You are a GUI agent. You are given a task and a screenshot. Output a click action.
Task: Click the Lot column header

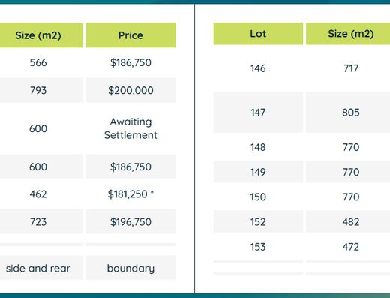click(x=258, y=34)
